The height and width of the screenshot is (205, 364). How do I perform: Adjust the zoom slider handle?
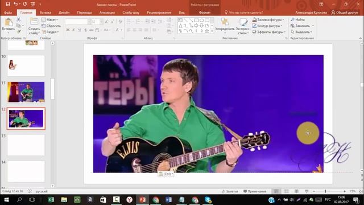click(x=325, y=191)
